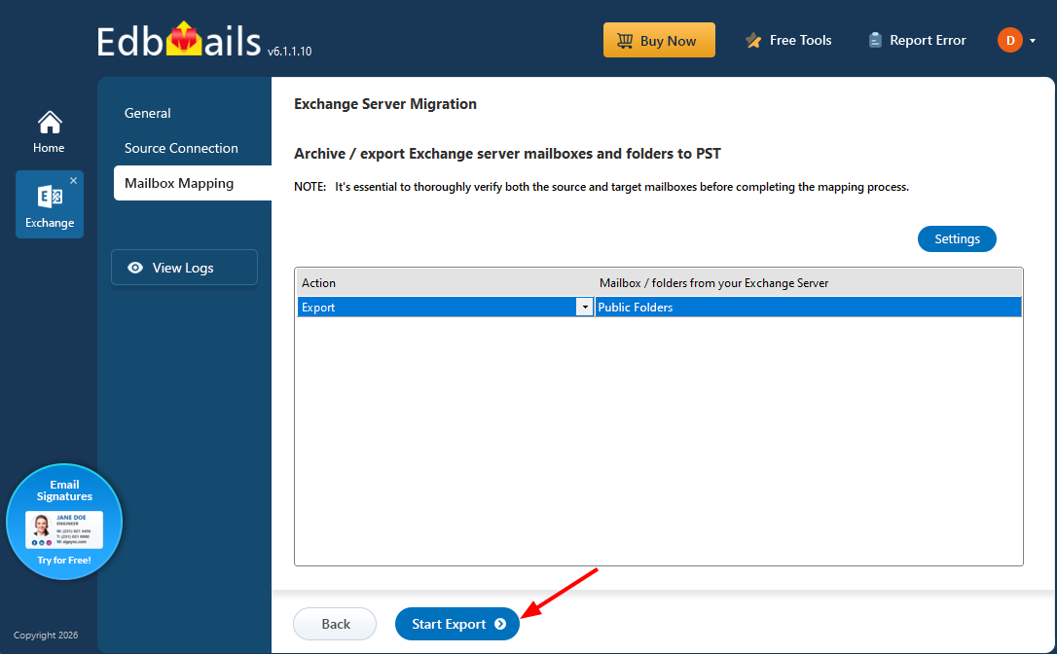Open Email Signatures Try for Free badge
Screen dimensions: 1057x654
pos(64,522)
